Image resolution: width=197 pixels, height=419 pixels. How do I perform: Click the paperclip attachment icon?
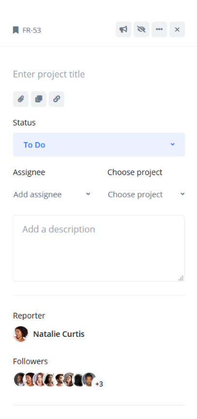tap(21, 99)
